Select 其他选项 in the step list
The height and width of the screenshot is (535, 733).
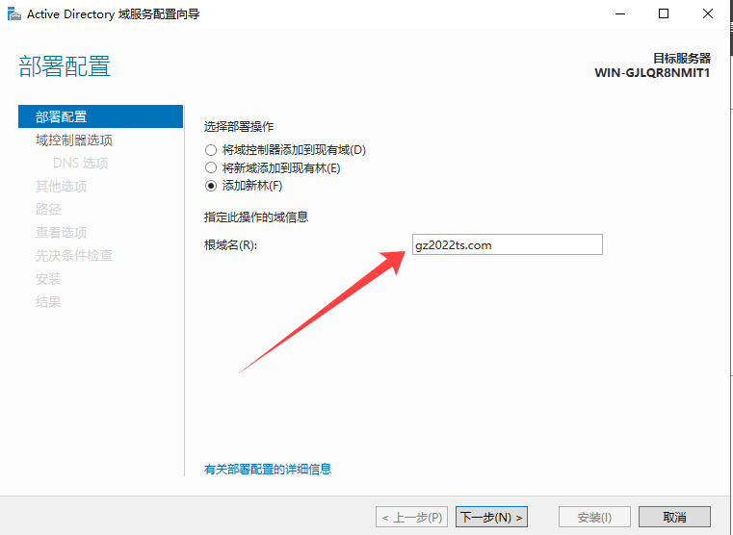pyautogui.click(x=62, y=187)
